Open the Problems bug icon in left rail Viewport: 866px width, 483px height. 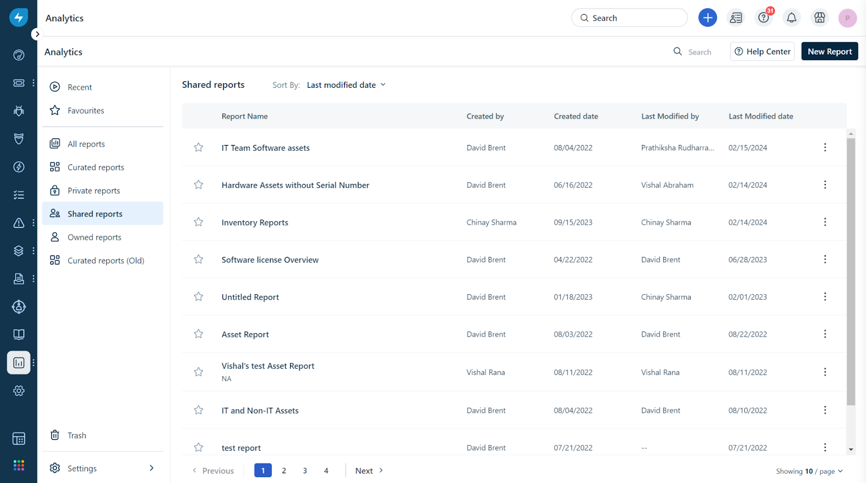19,111
